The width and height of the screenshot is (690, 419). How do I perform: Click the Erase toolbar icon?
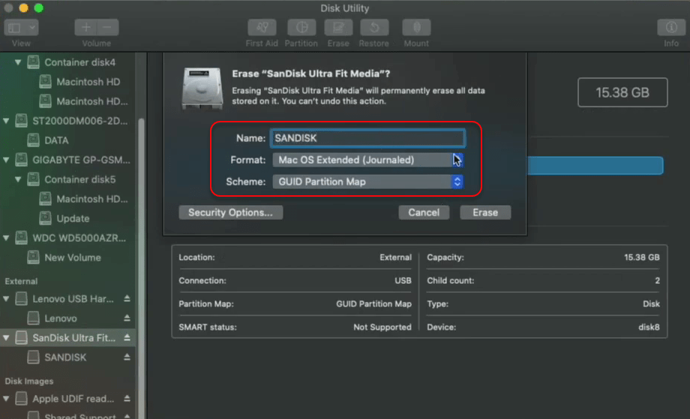pos(338,28)
